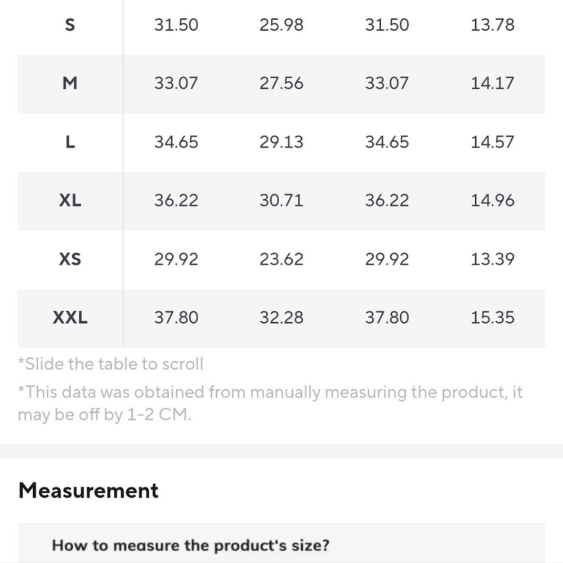Click the Measurement section heading

[88, 490]
